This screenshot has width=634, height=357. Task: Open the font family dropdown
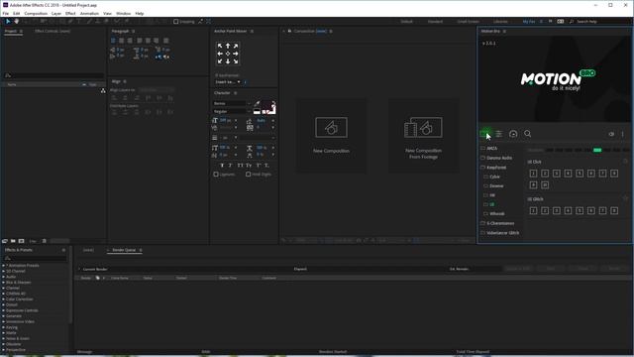point(232,103)
